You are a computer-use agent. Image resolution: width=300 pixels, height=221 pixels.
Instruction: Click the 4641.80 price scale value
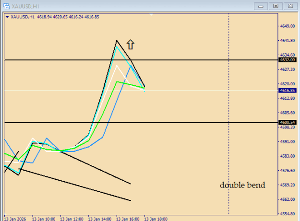288,40
